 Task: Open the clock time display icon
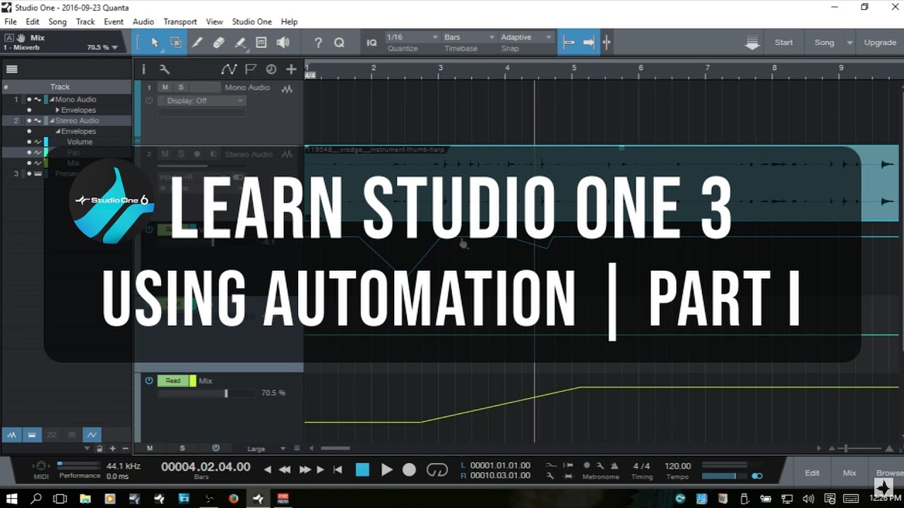tap(271, 69)
